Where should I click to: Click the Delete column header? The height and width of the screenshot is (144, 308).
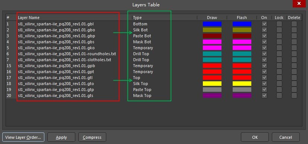tap(294, 18)
